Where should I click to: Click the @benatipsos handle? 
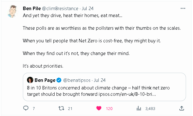(x=77, y=80)
